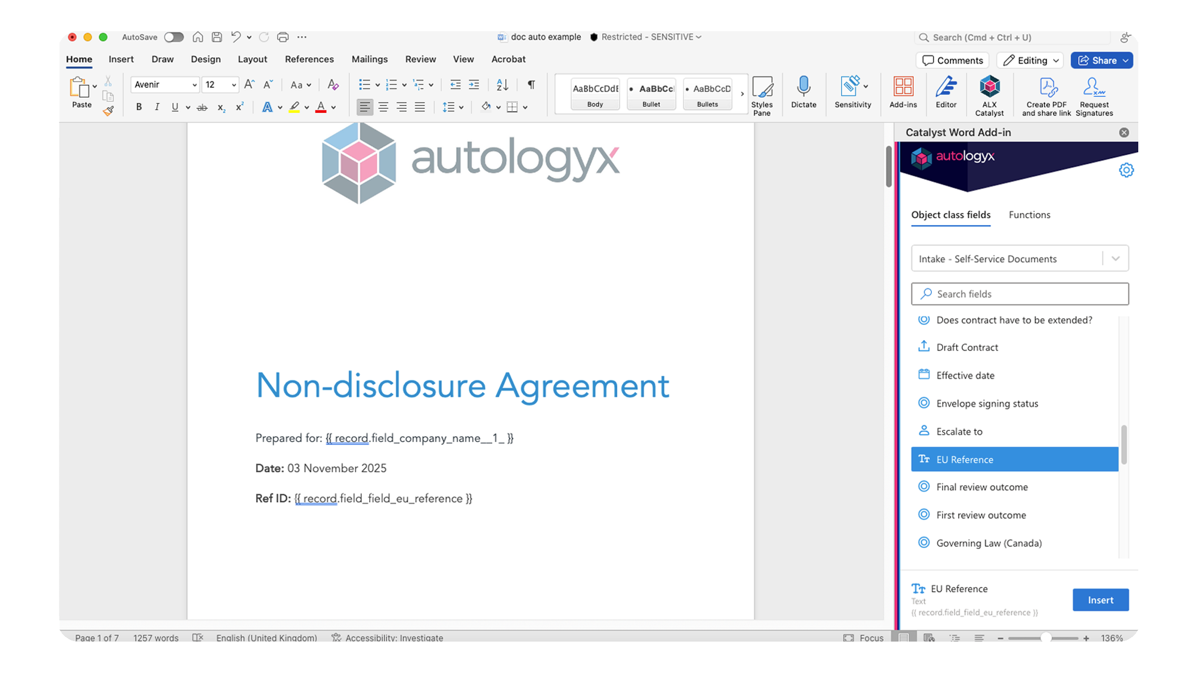Adjust the zoom slider in status bar

1045,638
